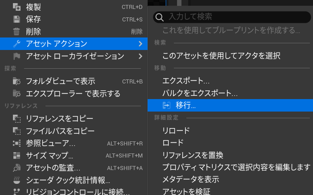The image size is (313, 195).
Task: Choose メタデータを表示
Action: coord(231,179)
